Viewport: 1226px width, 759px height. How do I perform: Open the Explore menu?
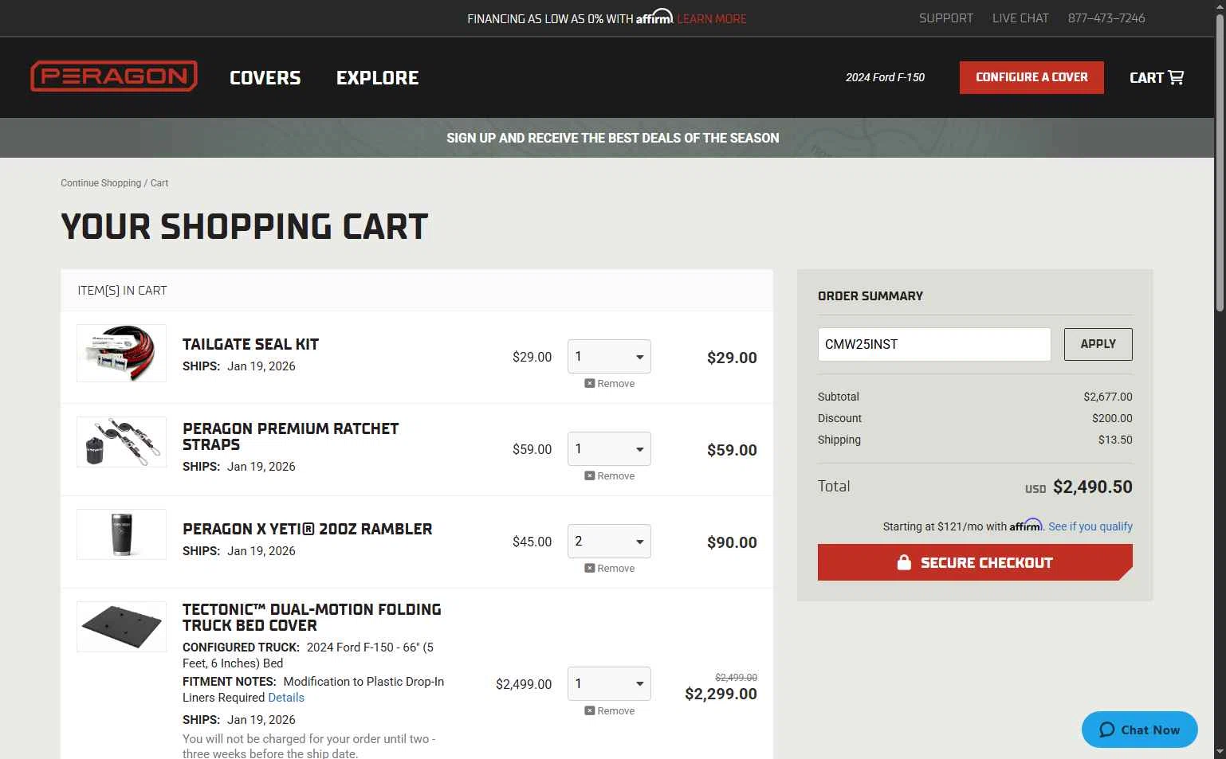point(378,78)
